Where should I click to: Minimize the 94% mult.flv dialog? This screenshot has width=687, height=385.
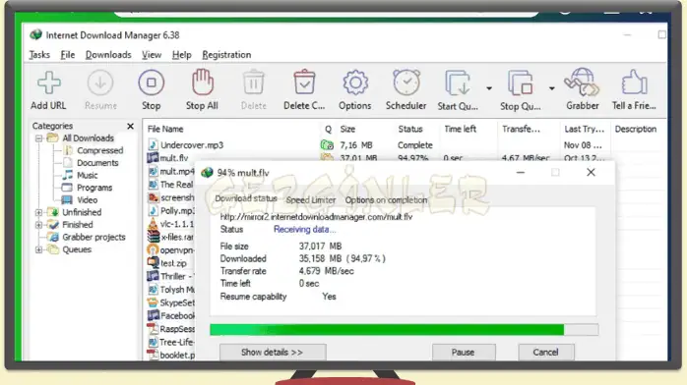coord(520,173)
